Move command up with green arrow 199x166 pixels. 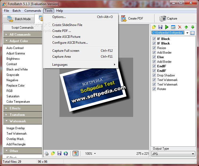(186, 27)
